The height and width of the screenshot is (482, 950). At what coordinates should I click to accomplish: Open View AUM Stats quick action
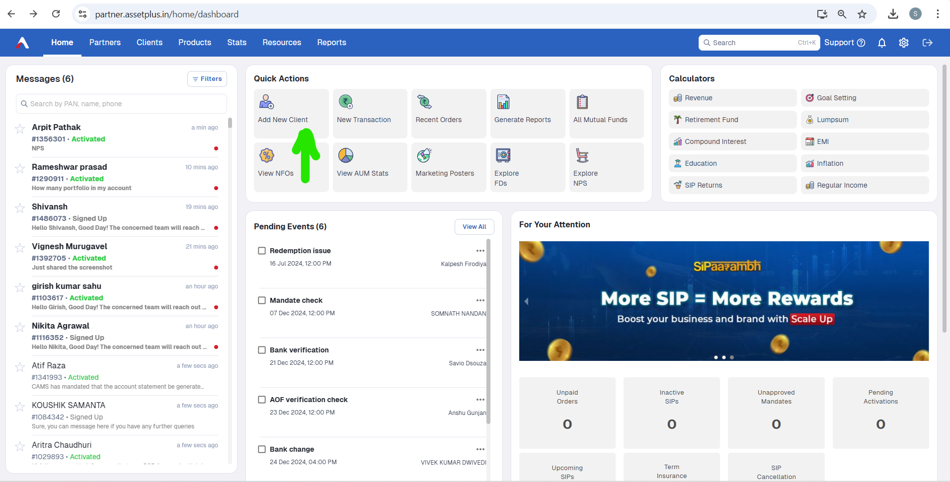[x=370, y=167]
